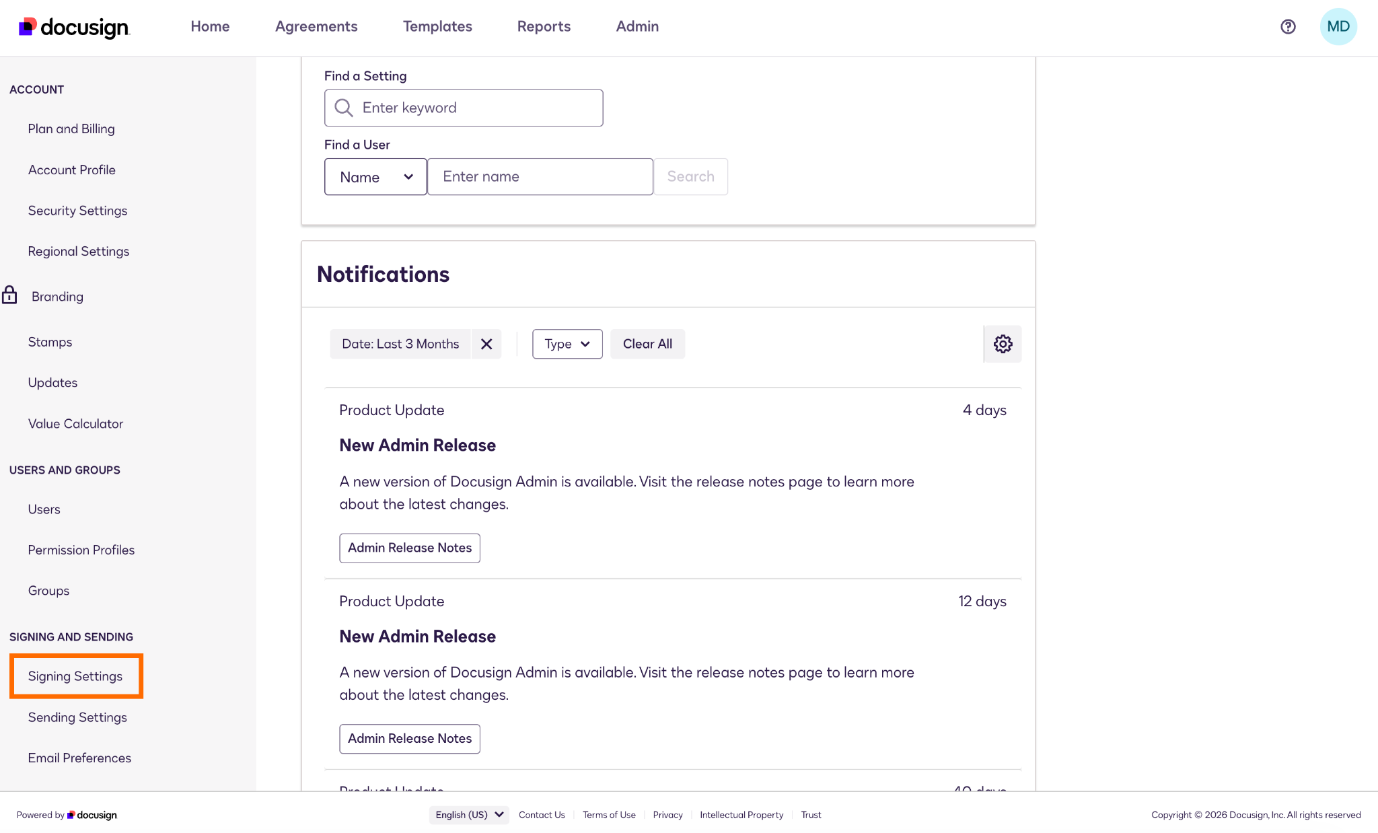Open the Agreements tab

(x=316, y=26)
